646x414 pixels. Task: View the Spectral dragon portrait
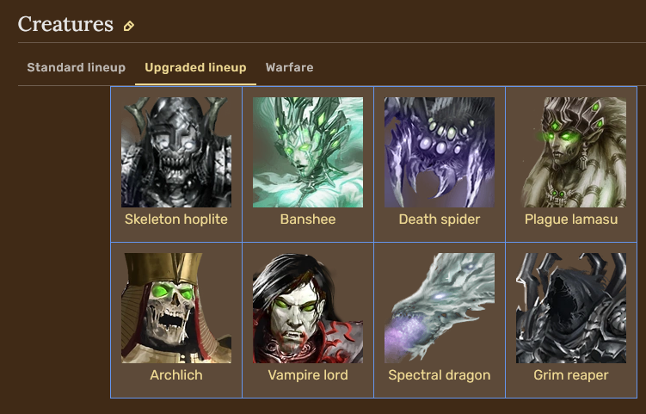440,308
